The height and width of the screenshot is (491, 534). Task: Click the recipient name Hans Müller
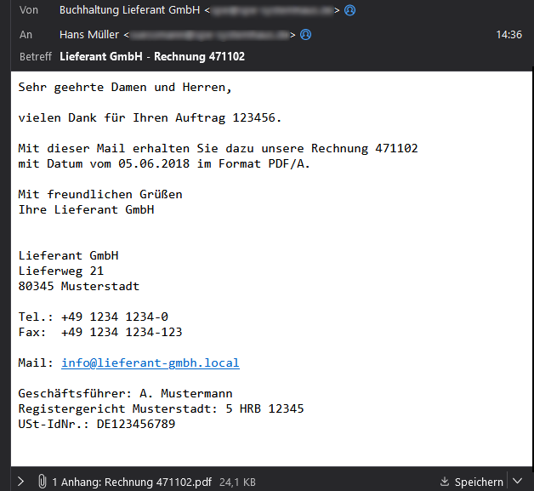pos(90,35)
